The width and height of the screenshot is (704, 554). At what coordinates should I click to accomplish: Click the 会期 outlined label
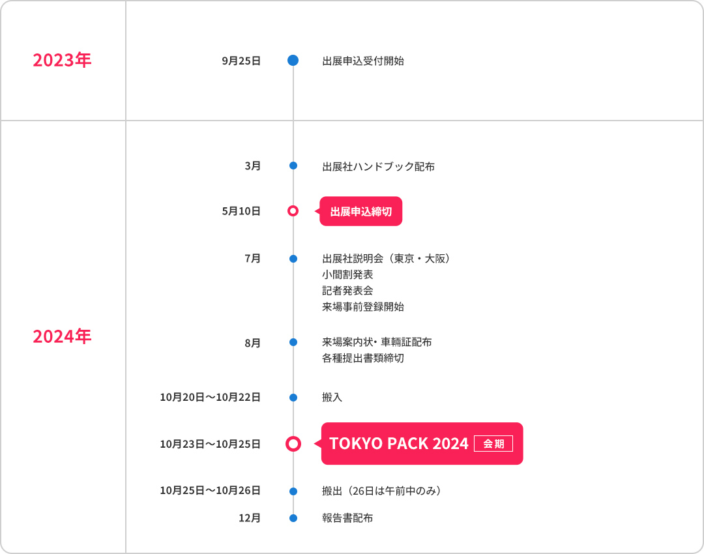tap(493, 444)
